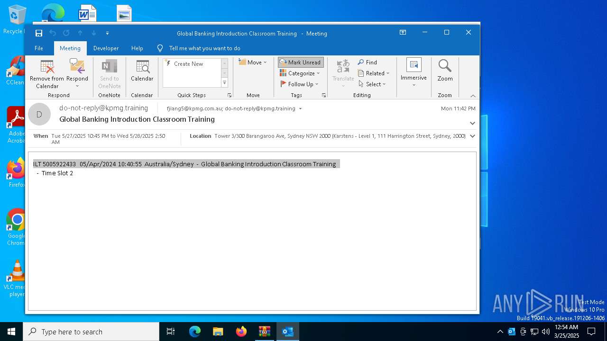Open Quick Steps dialog launcher
The height and width of the screenshot is (341, 607).
[230, 95]
